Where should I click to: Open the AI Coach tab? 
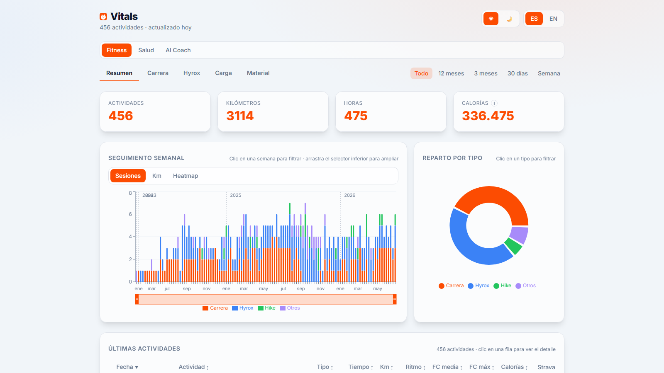tap(178, 50)
